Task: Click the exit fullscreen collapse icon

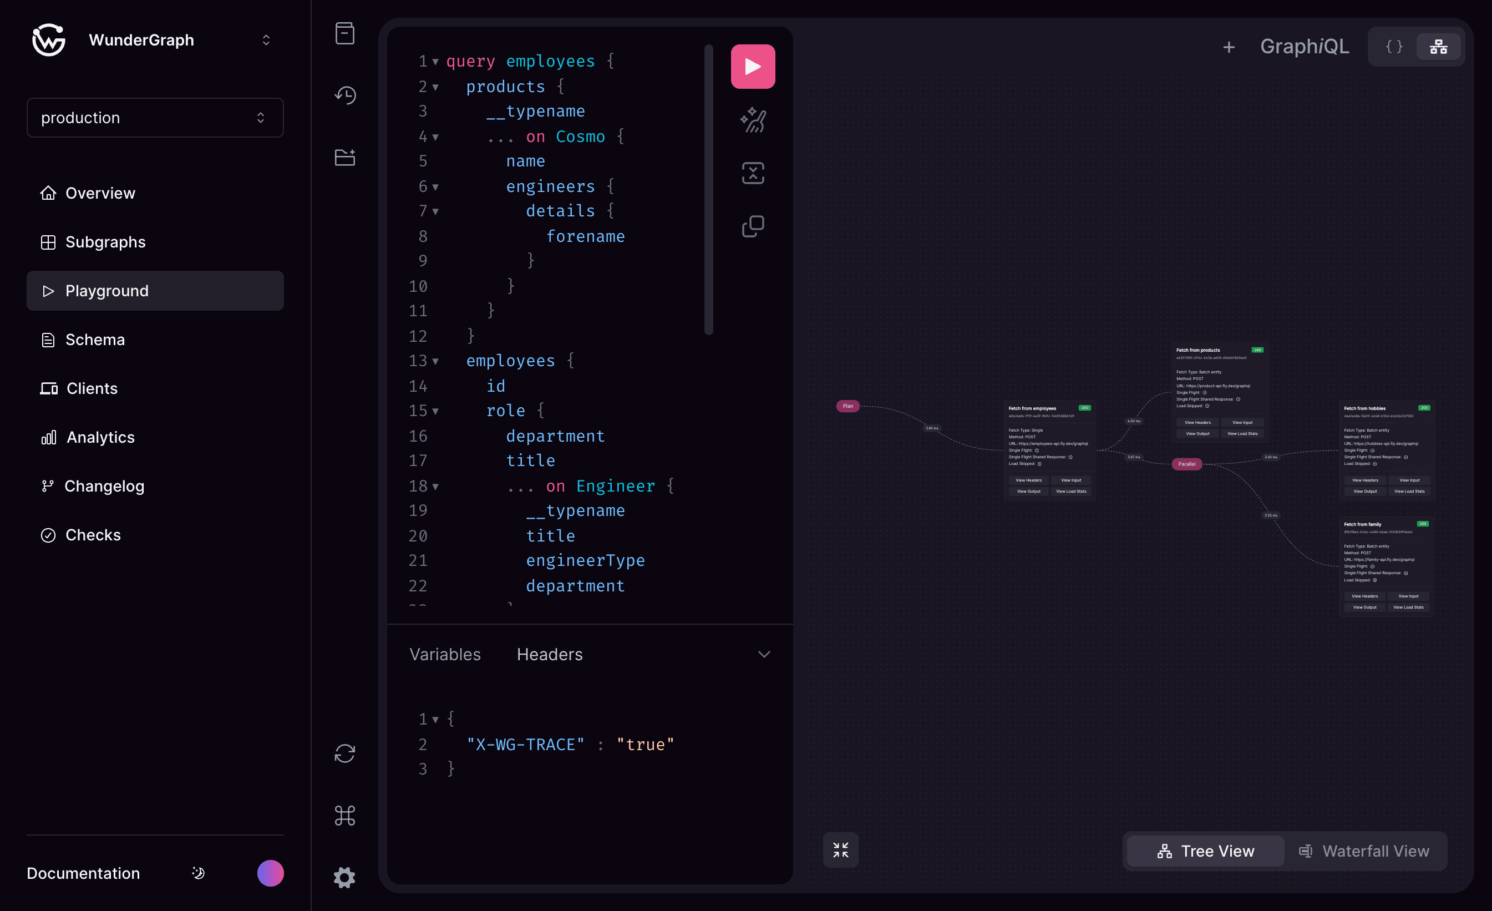Action: 840,850
